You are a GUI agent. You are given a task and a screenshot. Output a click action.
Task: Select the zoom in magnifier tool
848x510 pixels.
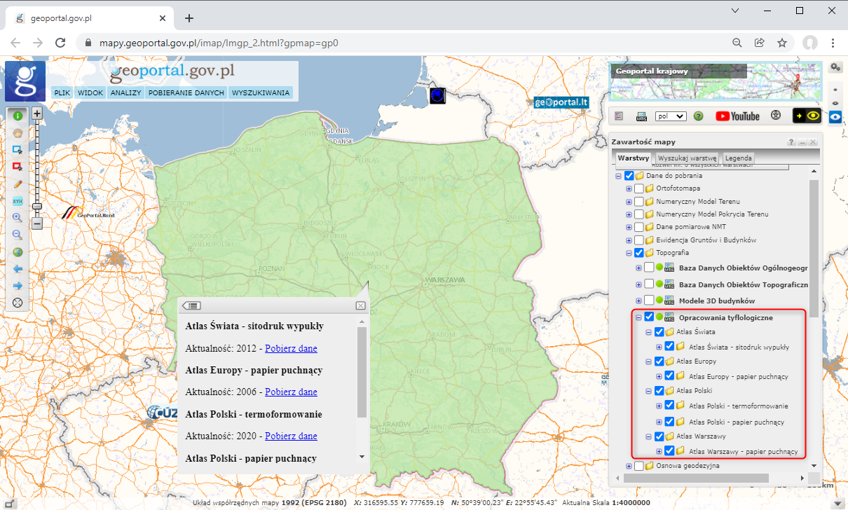pyautogui.click(x=17, y=217)
